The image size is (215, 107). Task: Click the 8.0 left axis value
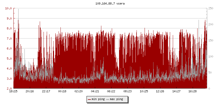tap(9, 28)
